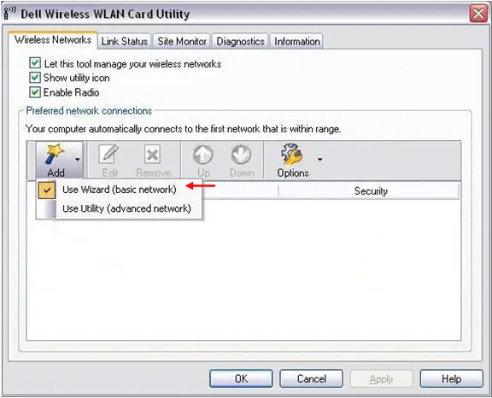Open the Options dropdown arrow
Screen dimensions: 492x398
(x=319, y=160)
